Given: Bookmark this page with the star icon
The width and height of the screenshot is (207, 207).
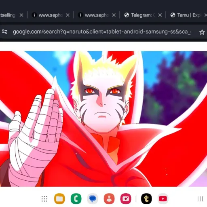Looking at the screenshot, I should (202, 32).
